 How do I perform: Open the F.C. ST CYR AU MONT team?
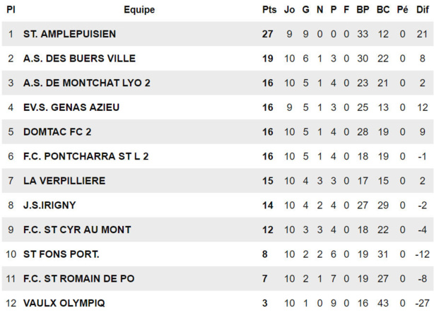(77, 230)
